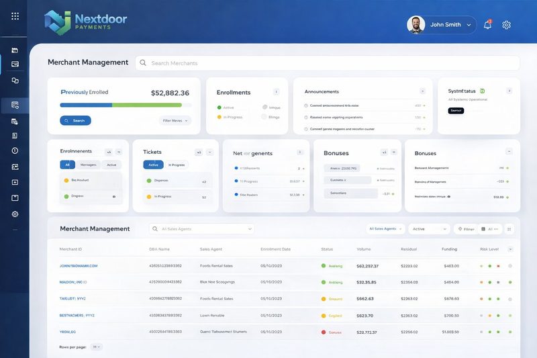
Task: Open the first sidebar icon below the divider
Action: 15,50
